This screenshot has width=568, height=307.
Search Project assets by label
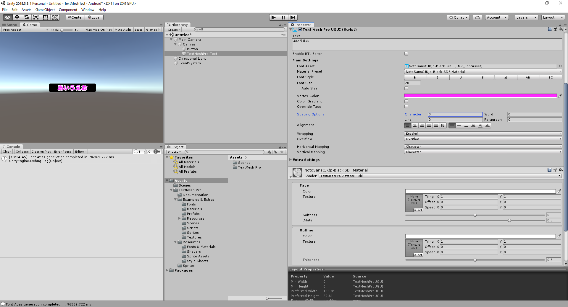(x=276, y=152)
